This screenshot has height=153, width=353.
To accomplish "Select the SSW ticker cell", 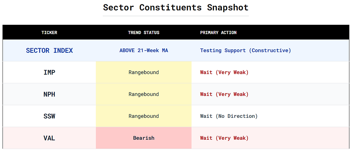I will pos(49,116).
